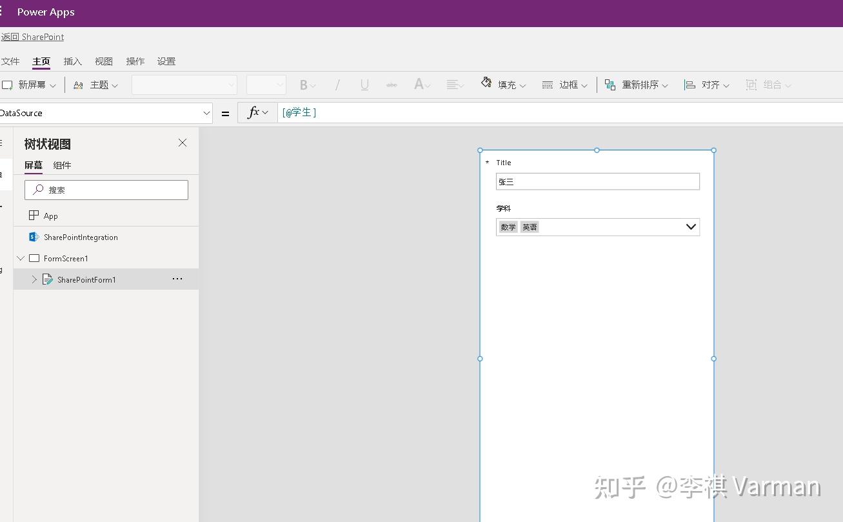Open the 插入 ribbon menu
843x522 pixels.
72,61
